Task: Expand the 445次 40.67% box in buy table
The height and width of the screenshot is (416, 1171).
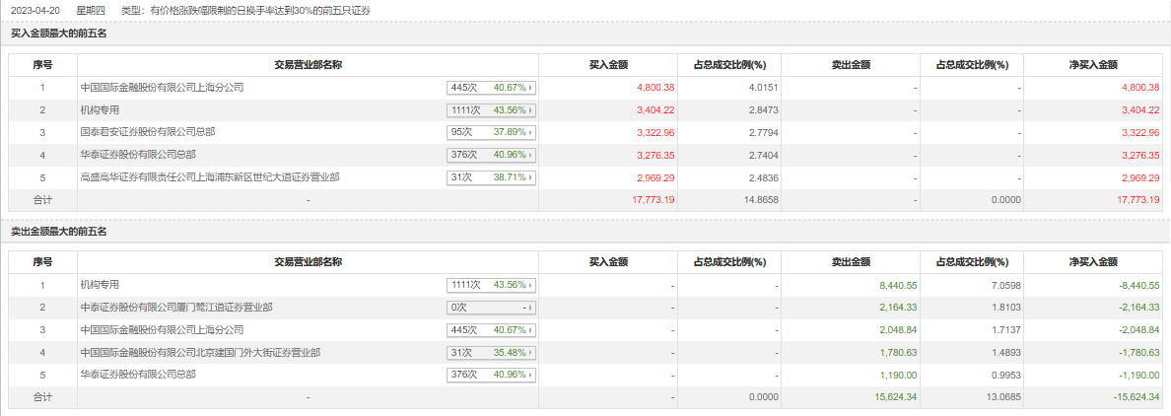Action: [491, 88]
